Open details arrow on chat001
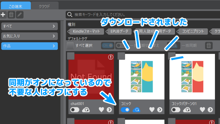The height and width of the screenshot is (124, 220). point(109,110)
